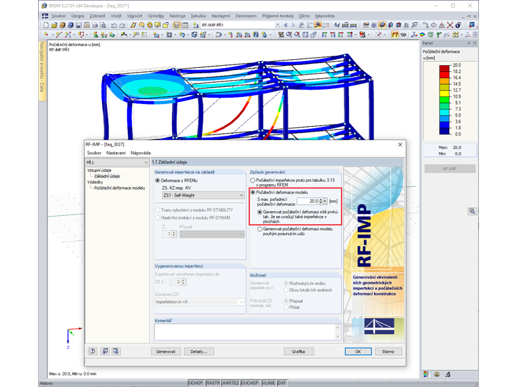Click the color scale tab icon at Panel bottom
Image resolution: width=517 pixels, height=387 pixels.
[x=426, y=374]
